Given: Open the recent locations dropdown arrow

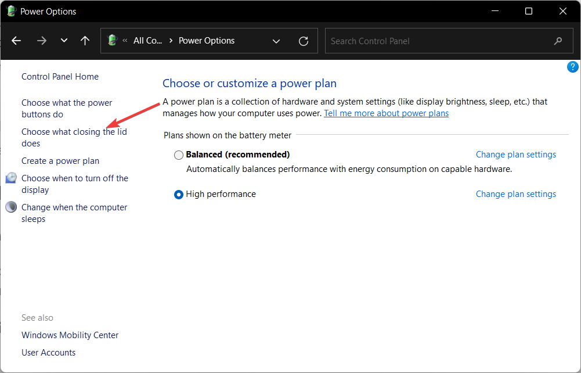Looking at the screenshot, I should 64,41.
